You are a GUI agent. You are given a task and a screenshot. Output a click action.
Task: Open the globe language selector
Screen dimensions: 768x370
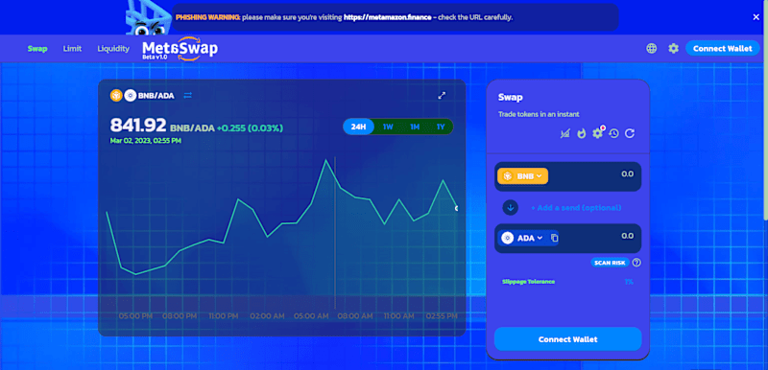pyautogui.click(x=652, y=48)
